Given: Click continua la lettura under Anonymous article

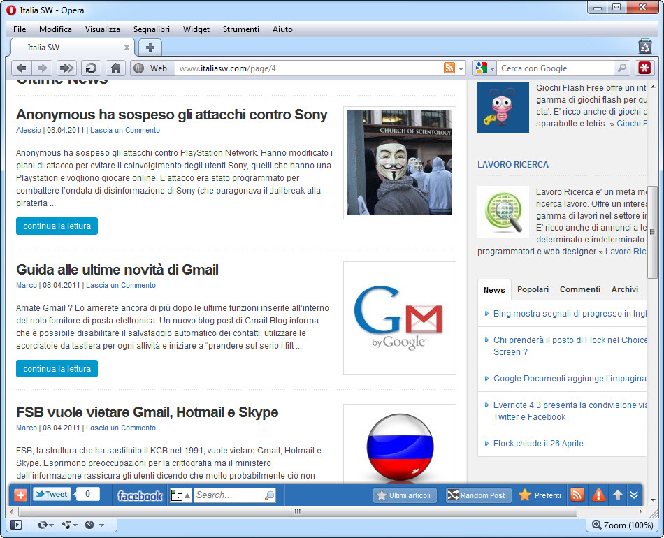Looking at the screenshot, I should pos(57,226).
